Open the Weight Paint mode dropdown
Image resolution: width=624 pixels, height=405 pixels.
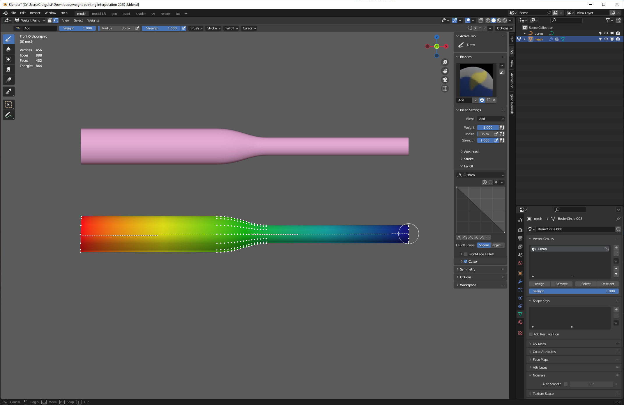tap(30, 20)
